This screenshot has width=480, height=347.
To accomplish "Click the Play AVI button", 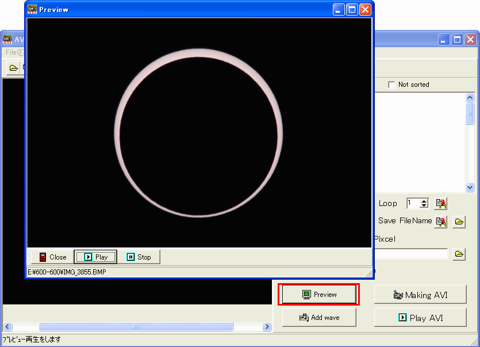I will coord(420,317).
